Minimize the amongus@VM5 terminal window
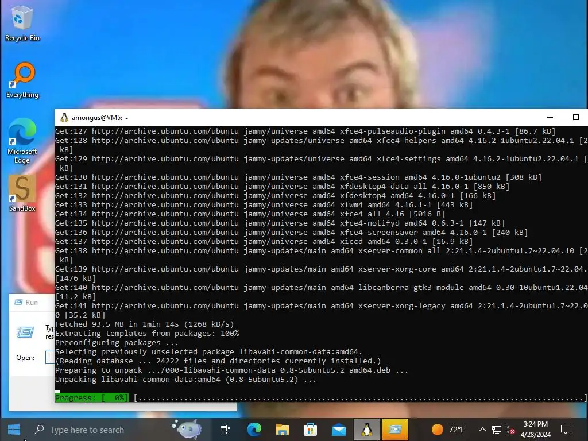 click(x=550, y=117)
